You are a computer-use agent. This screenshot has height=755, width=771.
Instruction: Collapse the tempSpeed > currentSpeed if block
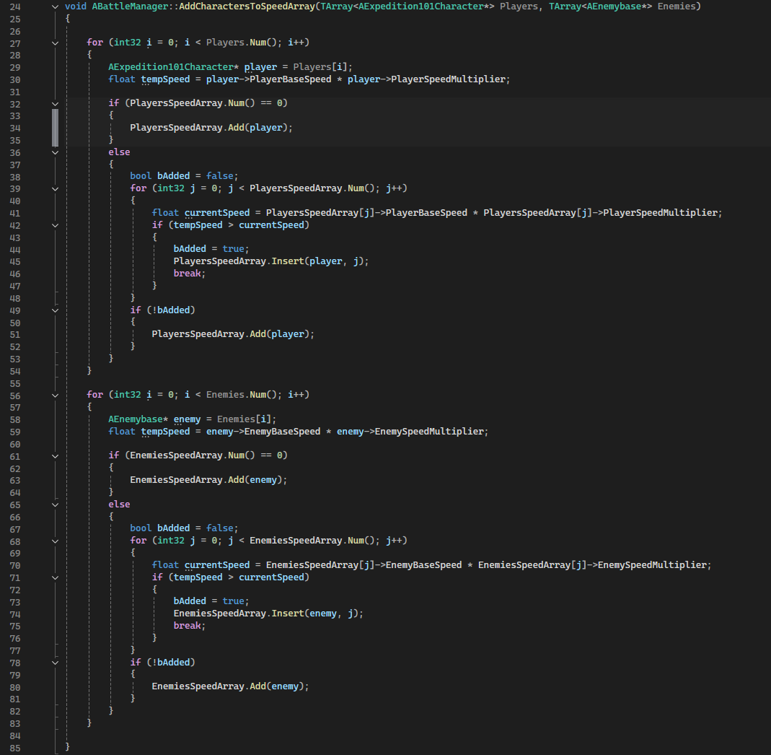(55, 224)
